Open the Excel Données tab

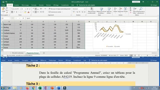coord(41,5)
